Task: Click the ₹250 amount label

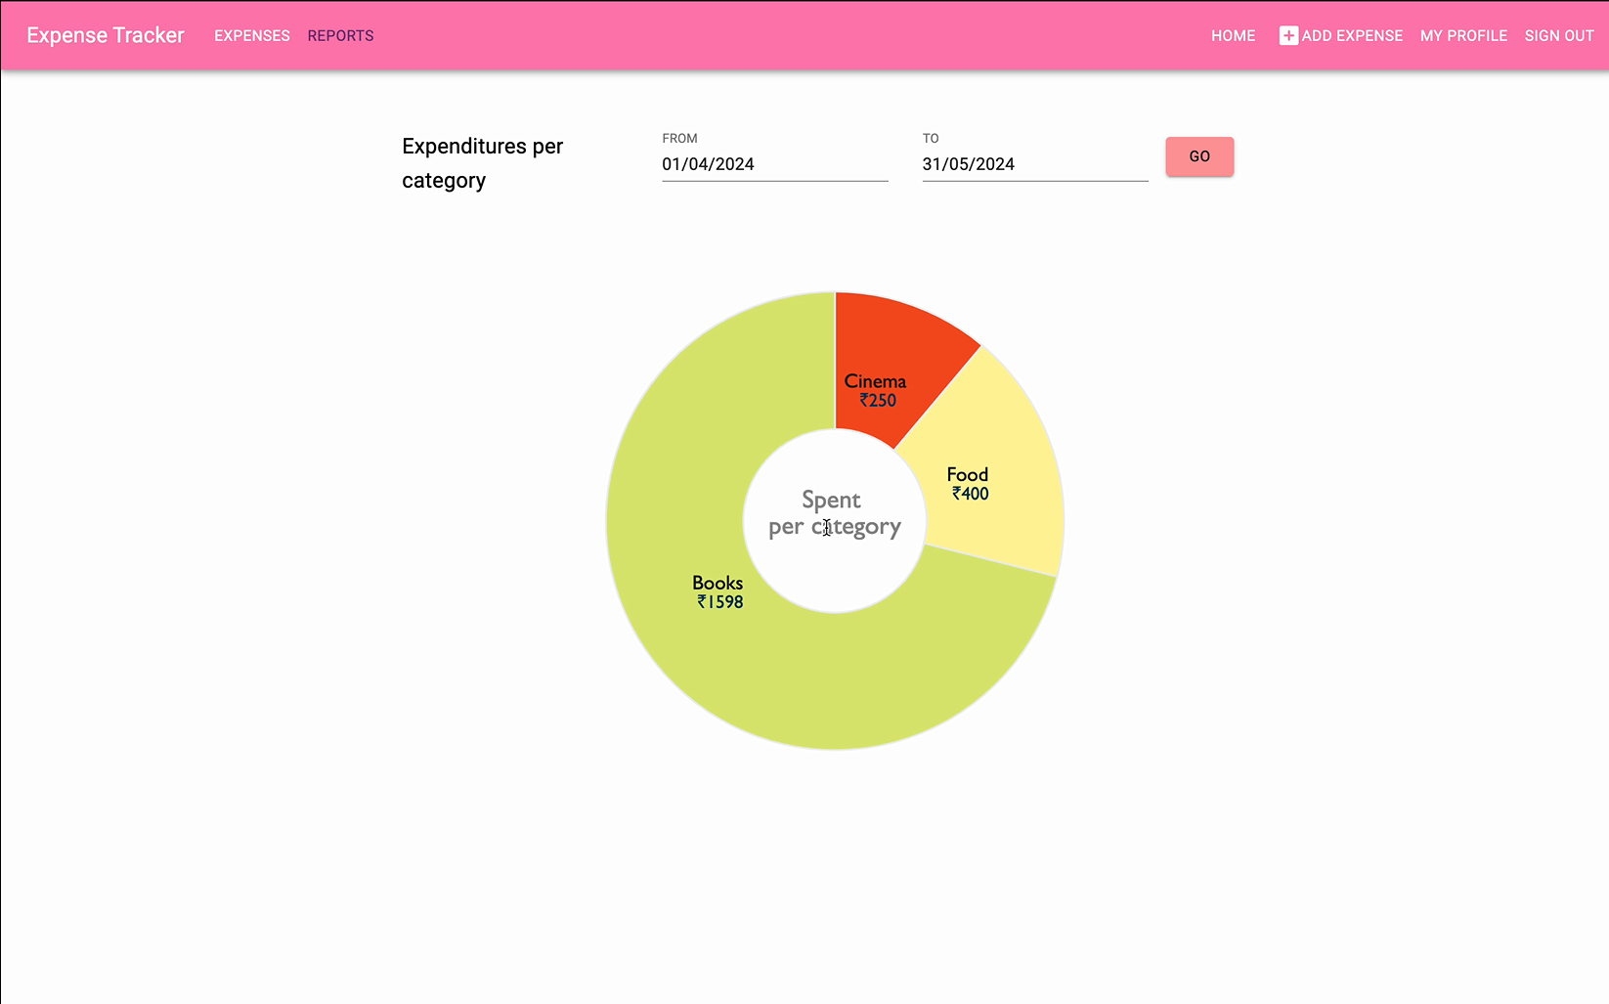Action: click(878, 400)
